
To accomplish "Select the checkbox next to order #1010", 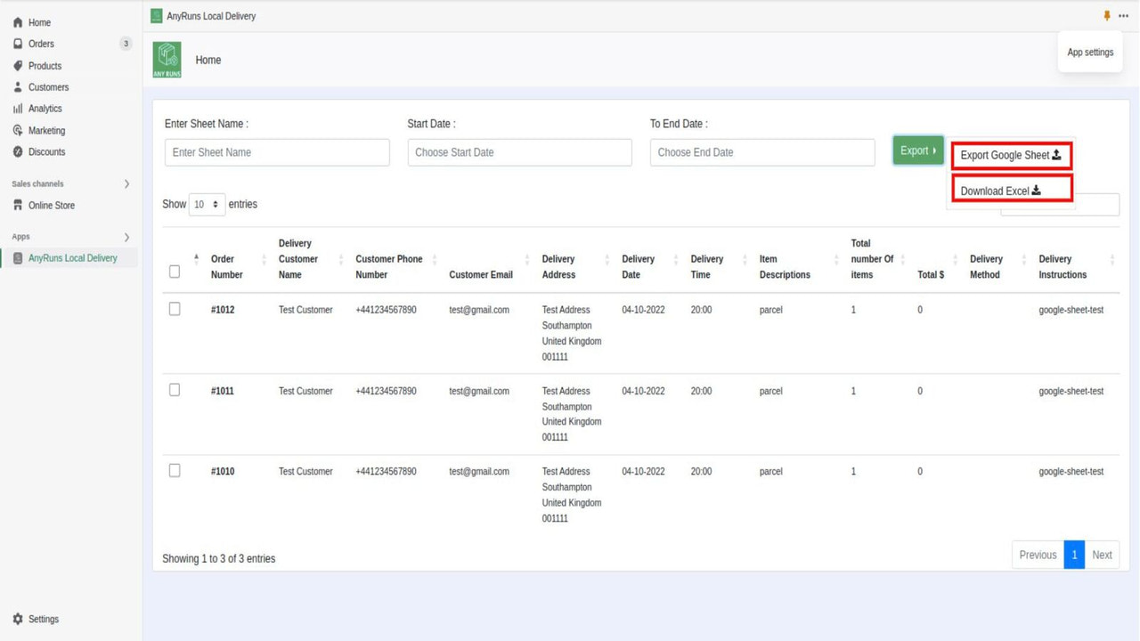I will [x=175, y=471].
